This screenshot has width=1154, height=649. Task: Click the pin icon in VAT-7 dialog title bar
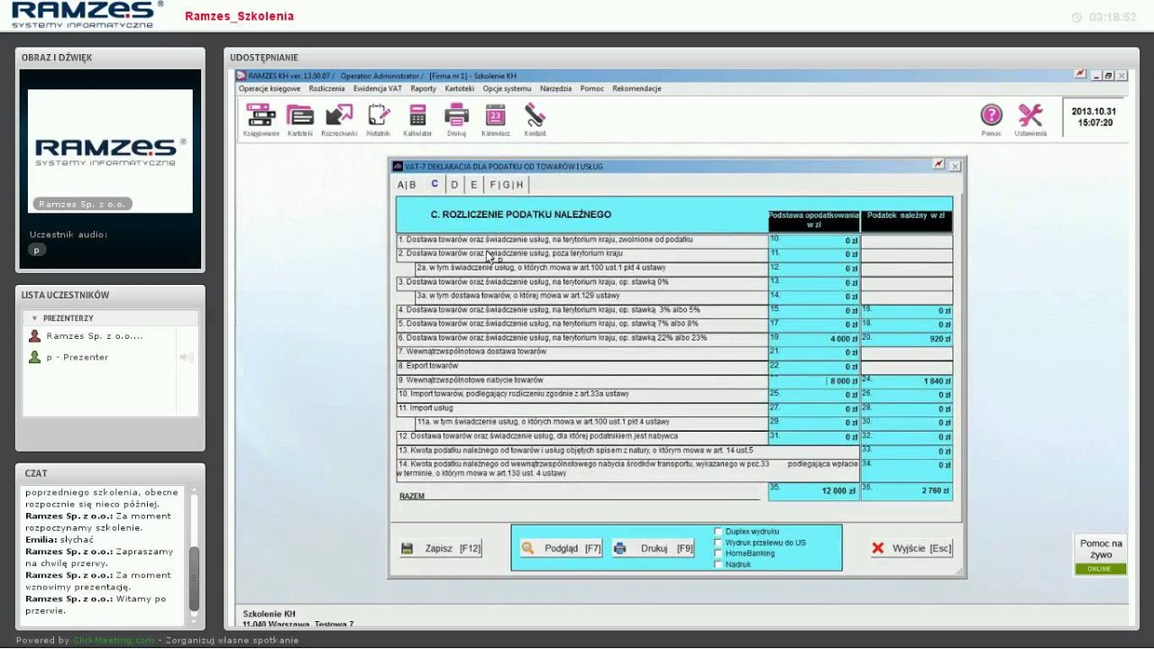tap(939, 165)
